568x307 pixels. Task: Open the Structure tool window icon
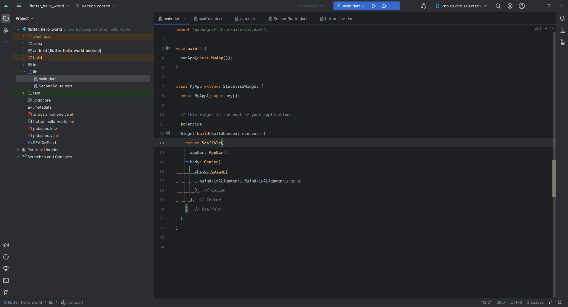(x=6, y=30)
